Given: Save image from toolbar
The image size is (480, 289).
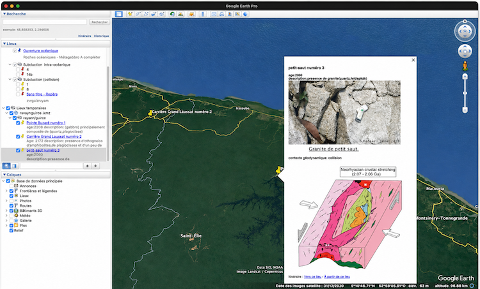Looking at the screenshot, I should 230,14.
